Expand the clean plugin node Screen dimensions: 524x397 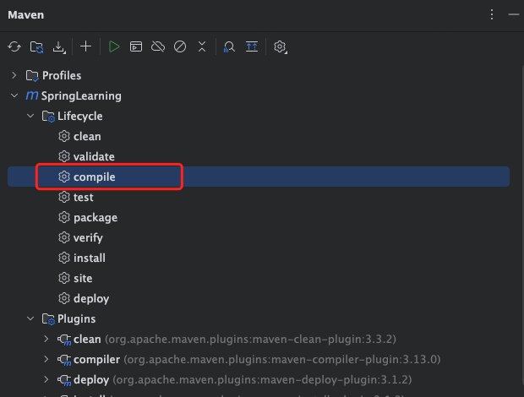click(x=46, y=339)
